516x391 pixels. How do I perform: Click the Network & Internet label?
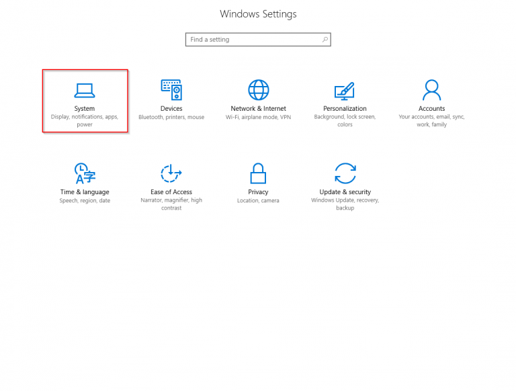click(x=258, y=109)
